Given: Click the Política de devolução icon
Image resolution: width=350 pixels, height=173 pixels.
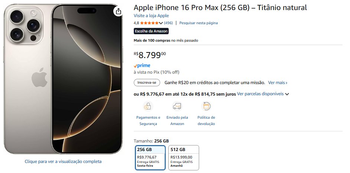Looking at the screenshot, I should [x=206, y=107].
